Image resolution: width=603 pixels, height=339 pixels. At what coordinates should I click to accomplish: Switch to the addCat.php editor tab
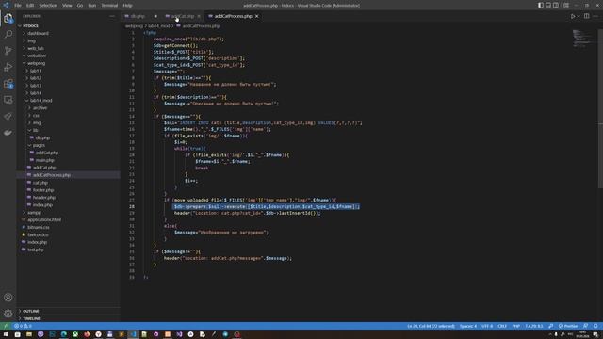pyautogui.click(x=182, y=16)
